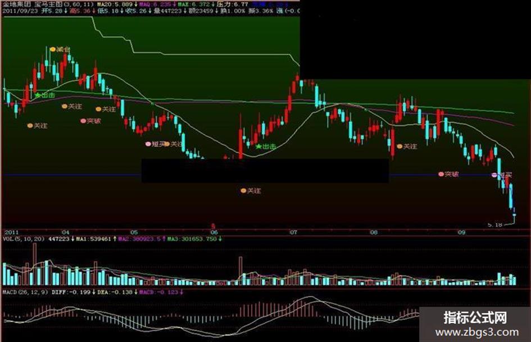Select the pink 短买 marker in May
The height and width of the screenshot is (342, 531).
(155, 144)
